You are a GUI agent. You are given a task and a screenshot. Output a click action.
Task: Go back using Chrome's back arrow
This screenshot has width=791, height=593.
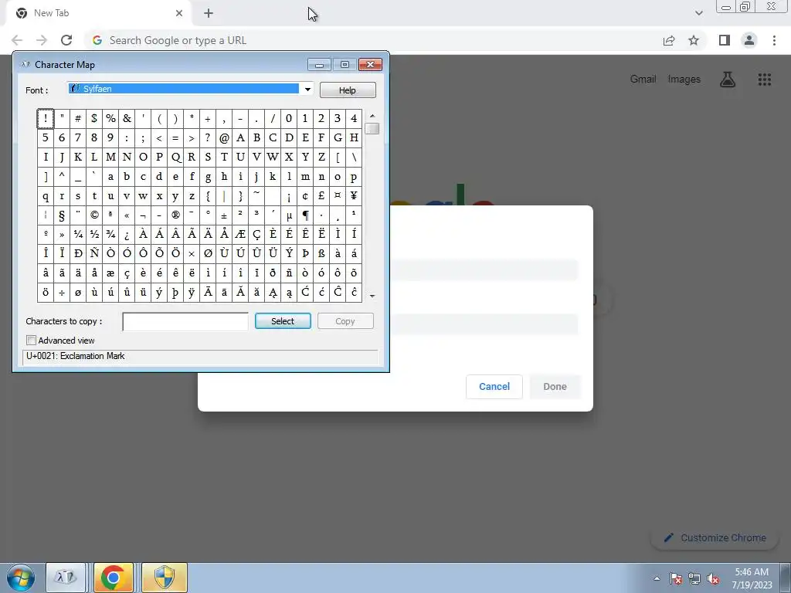[x=17, y=40]
